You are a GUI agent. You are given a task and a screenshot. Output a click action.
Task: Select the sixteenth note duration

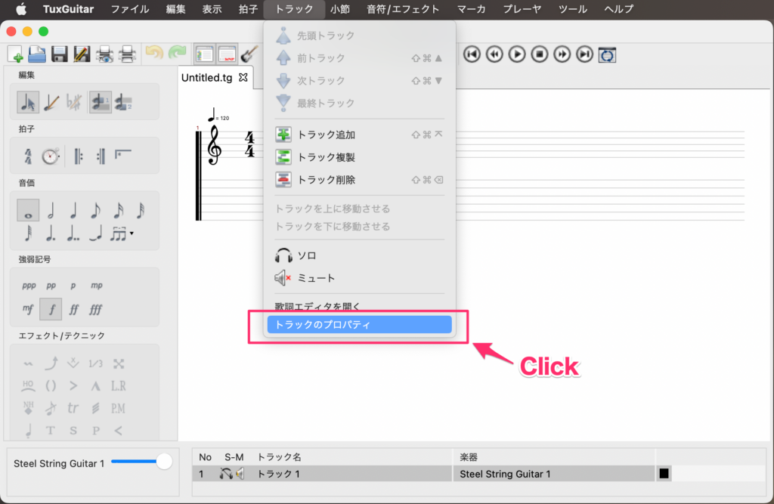[119, 211]
